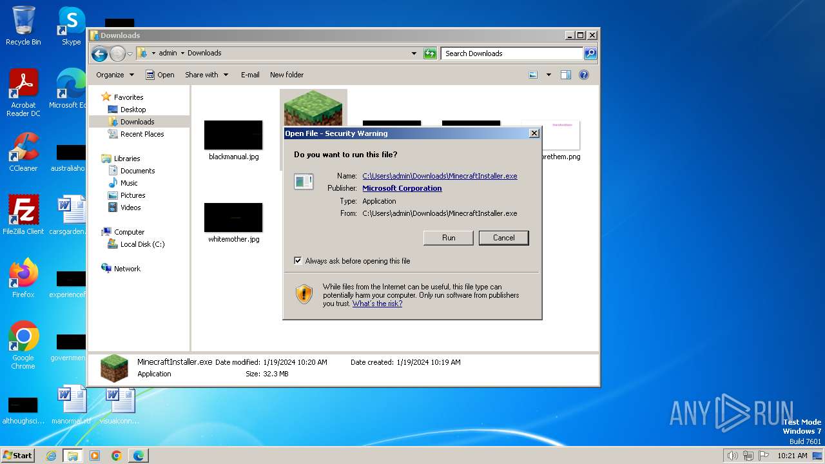Viewport: 825px width, 464px height.
Task: Select the whitemother.jpg file
Action: (x=233, y=223)
